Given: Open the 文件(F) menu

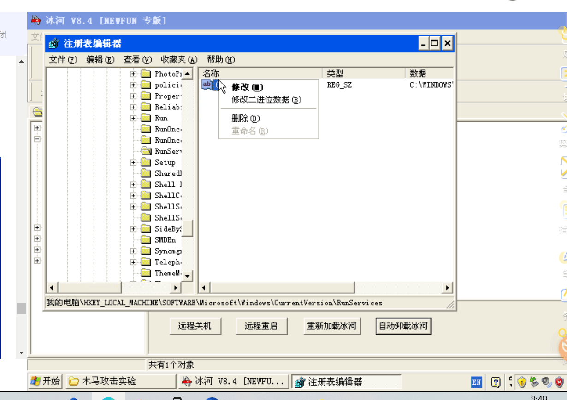Looking at the screenshot, I should (63, 60).
